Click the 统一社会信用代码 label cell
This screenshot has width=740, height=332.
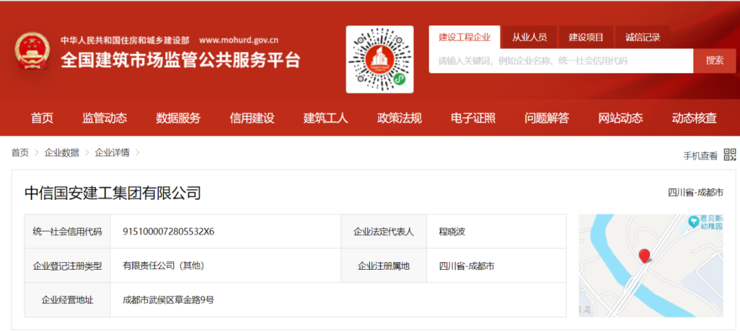67,231
